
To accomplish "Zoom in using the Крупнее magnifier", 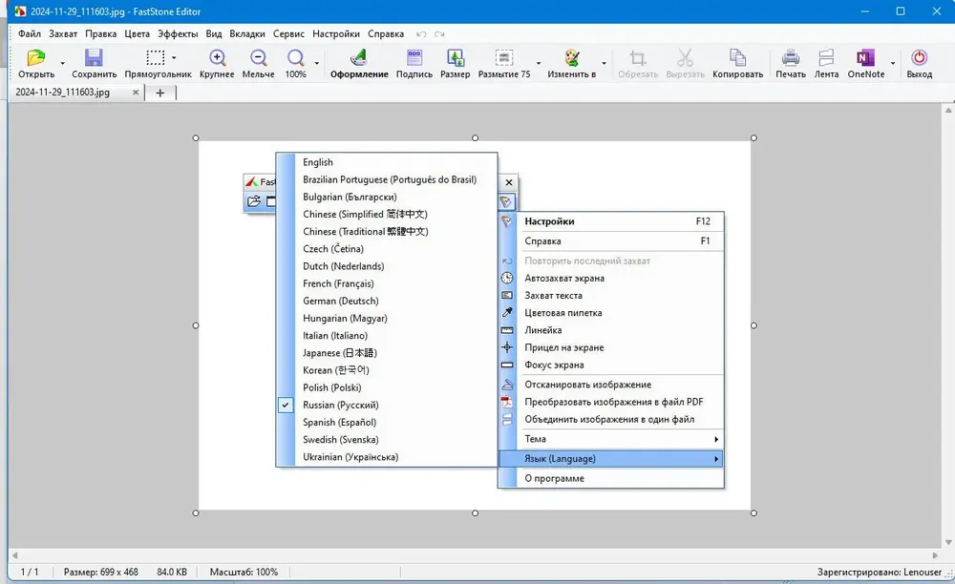I will pos(217,58).
